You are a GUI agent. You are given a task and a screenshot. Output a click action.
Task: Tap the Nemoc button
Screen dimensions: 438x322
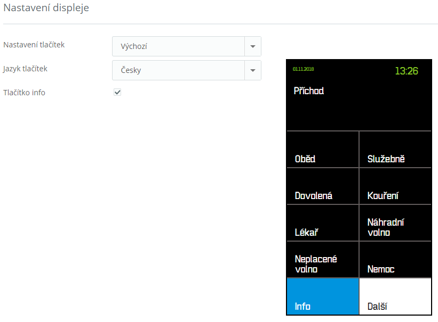click(x=395, y=260)
